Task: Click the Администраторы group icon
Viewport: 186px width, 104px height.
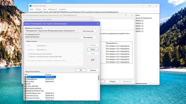Action: (25, 98)
